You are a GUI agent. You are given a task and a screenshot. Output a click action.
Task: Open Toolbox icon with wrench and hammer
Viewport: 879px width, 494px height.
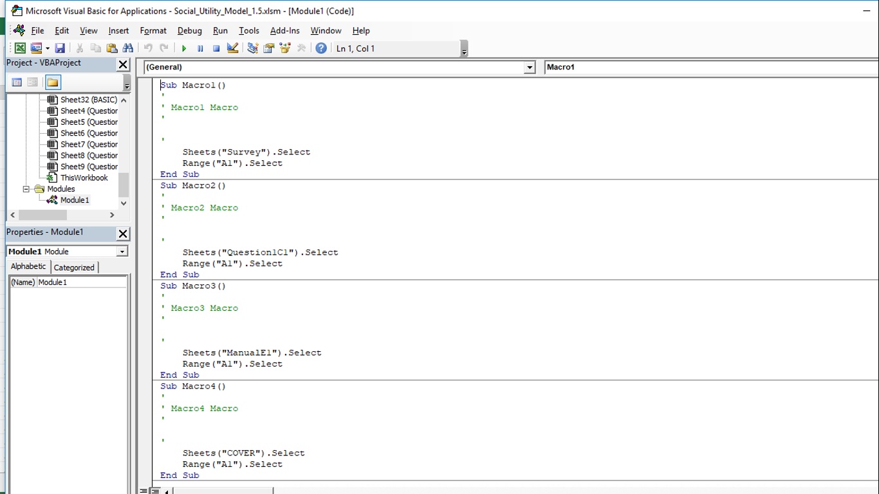[301, 48]
